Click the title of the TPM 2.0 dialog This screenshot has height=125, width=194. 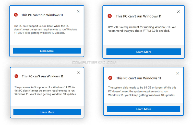(x=139, y=16)
